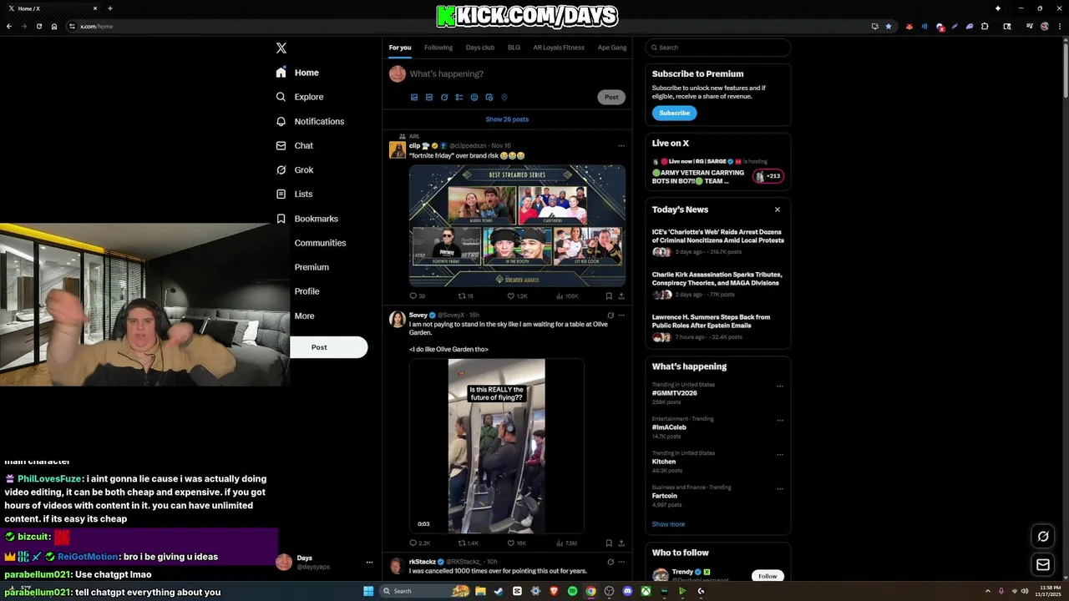The image size is (1069, 601).
Task: Open the Windows Start menu
Action: point(368,591)
